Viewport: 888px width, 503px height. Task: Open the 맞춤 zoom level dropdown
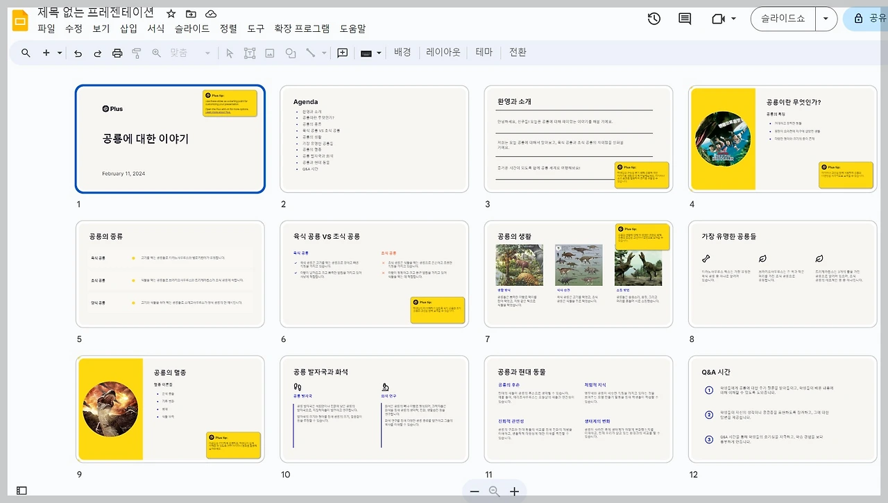point(191,53)
